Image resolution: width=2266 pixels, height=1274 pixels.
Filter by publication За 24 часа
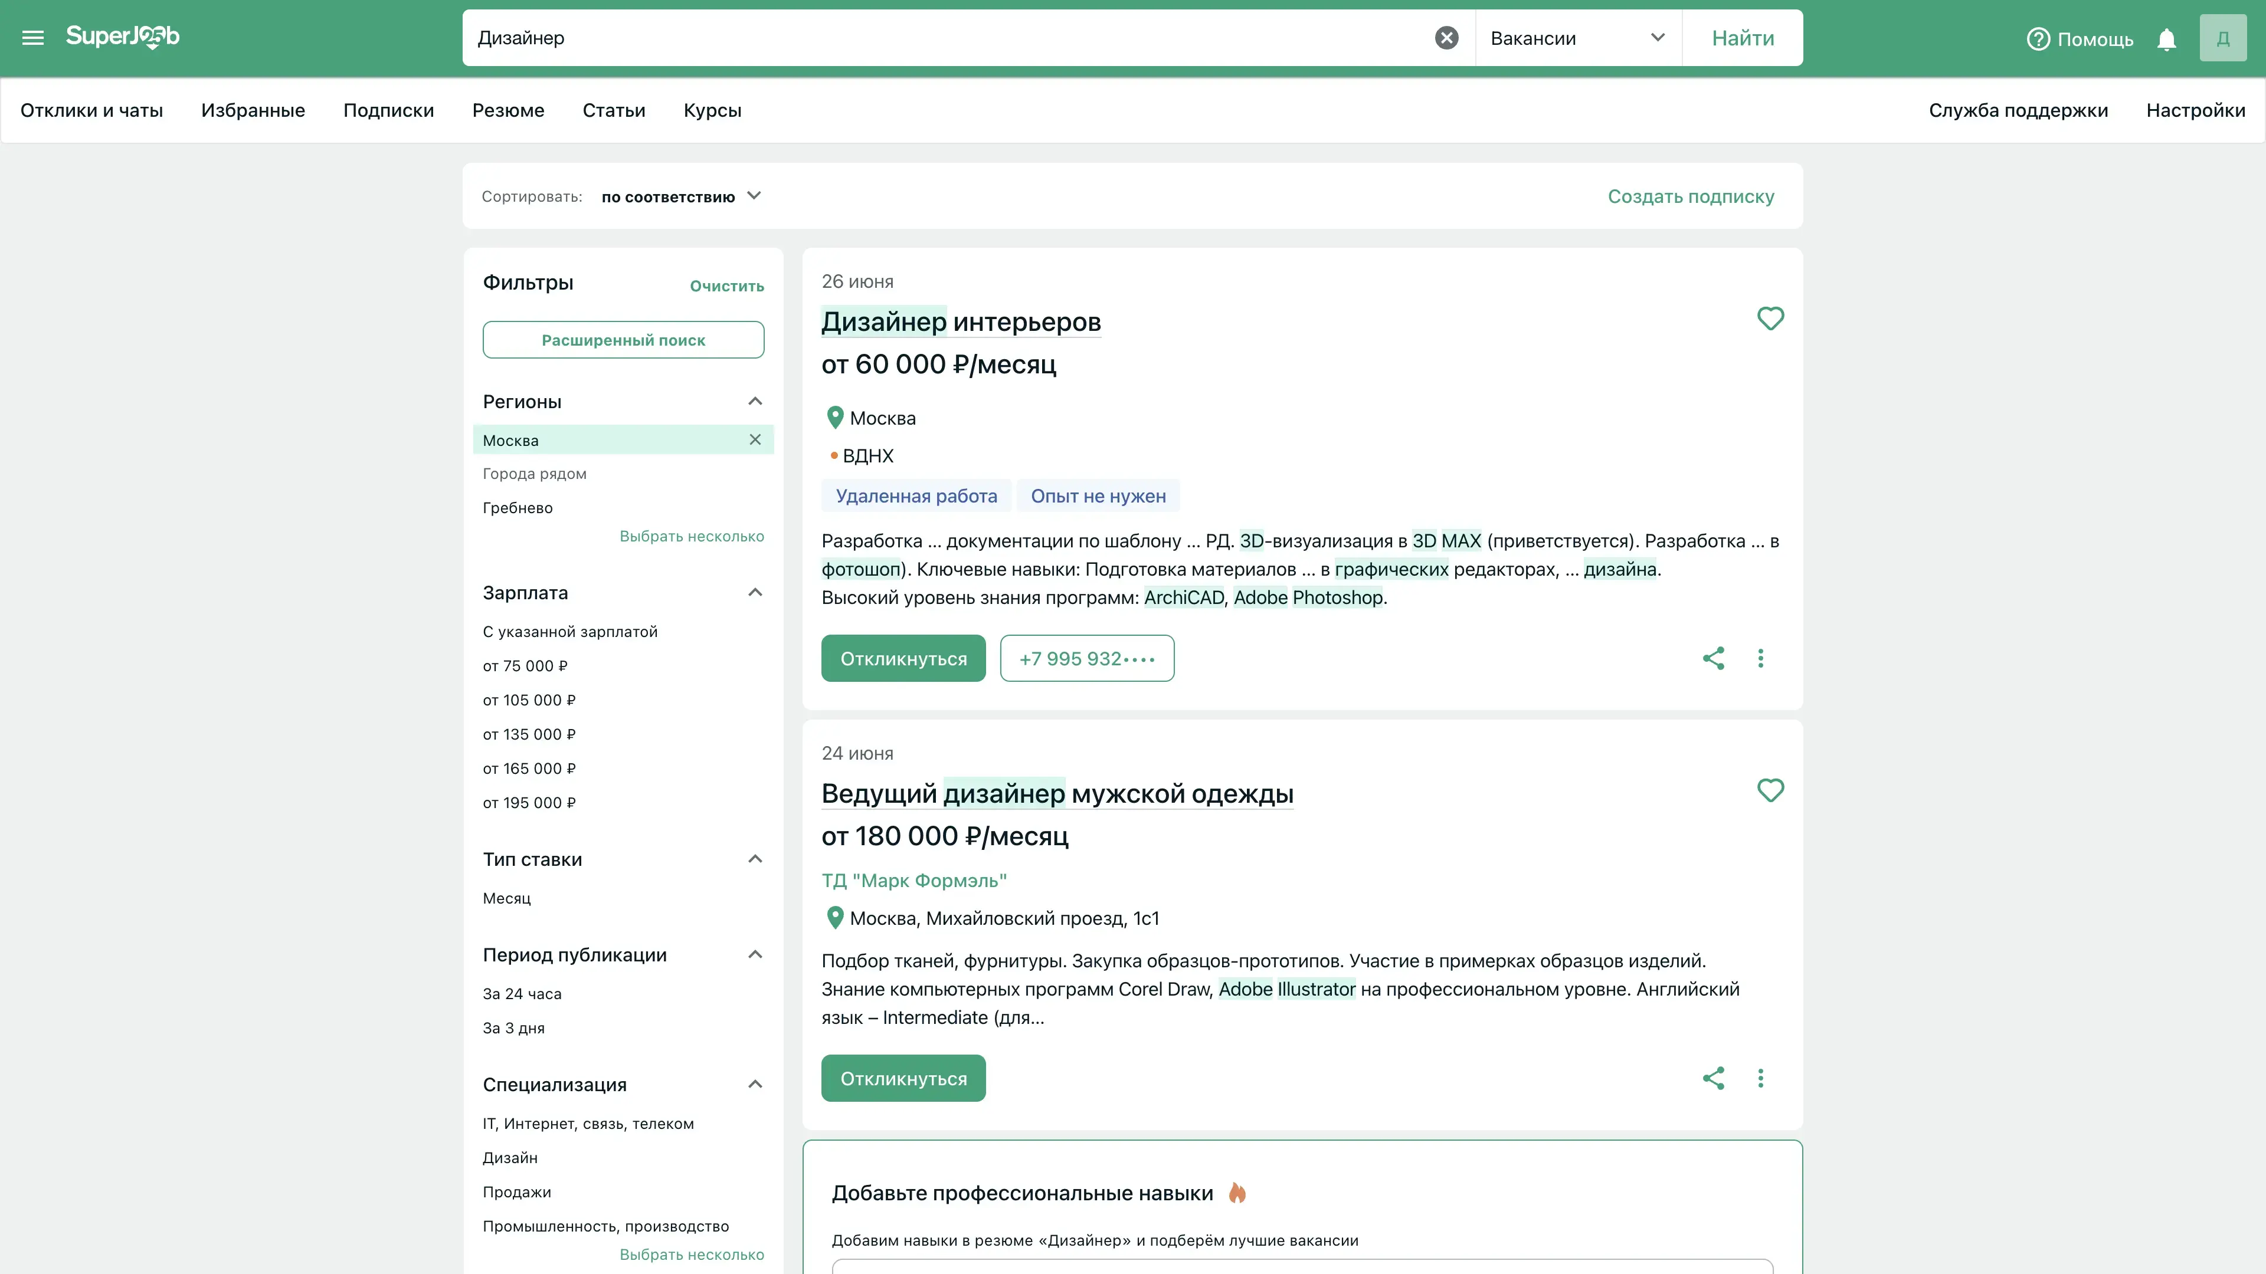522,993
